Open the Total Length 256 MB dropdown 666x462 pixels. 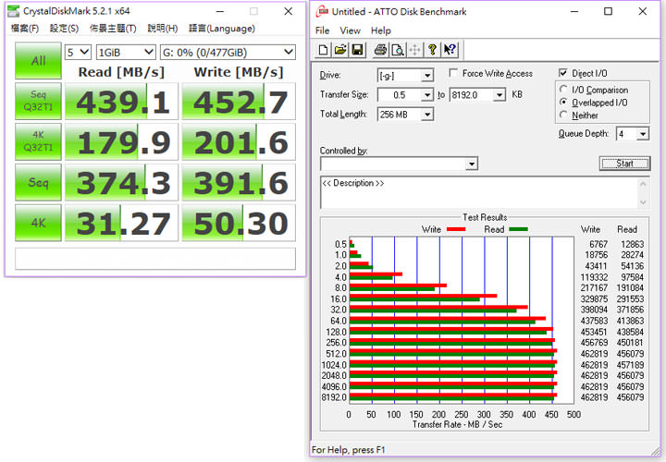point(427,115)
